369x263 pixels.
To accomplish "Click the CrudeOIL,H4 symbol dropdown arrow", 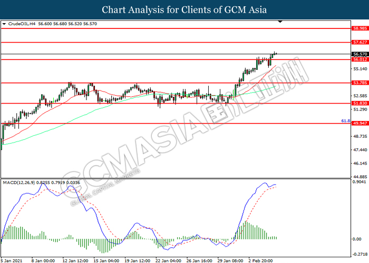I will (x=4, y=24).
